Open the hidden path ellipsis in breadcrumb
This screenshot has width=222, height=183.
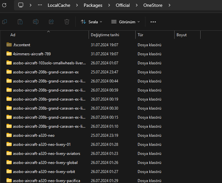pos(40,5)
